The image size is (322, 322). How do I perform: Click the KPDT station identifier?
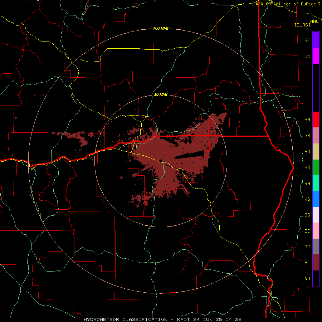(x=184, y=319)
